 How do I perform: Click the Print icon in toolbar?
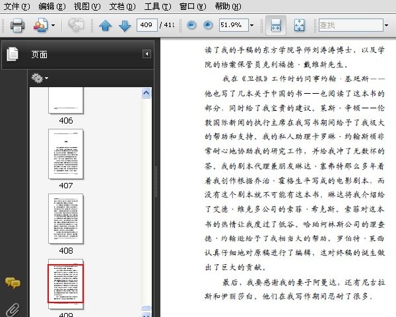(x=17, y=25)
